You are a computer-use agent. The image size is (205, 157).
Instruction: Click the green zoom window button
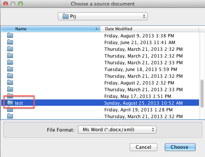coord(20,4)
